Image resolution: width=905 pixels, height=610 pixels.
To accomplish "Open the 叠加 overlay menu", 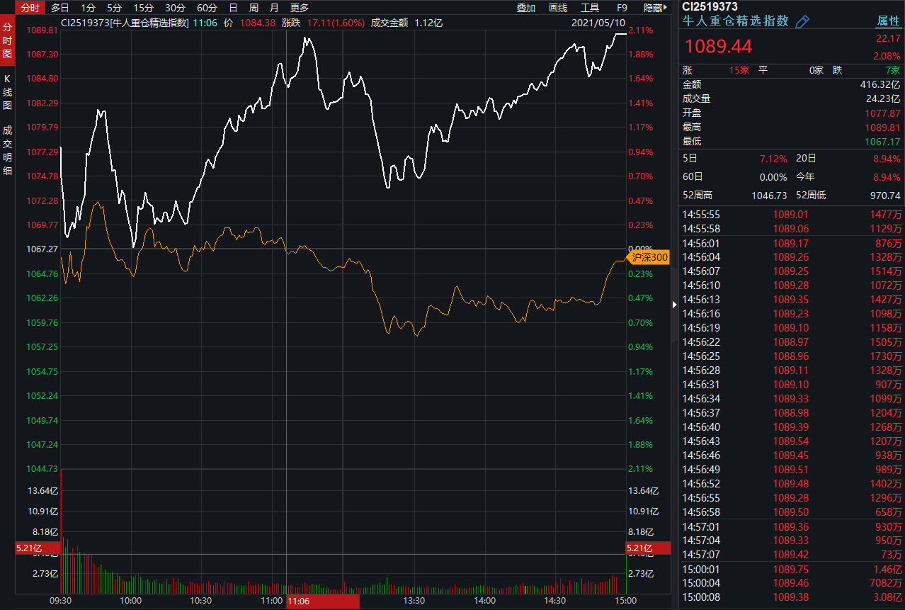I will click(x=526, y=8).
